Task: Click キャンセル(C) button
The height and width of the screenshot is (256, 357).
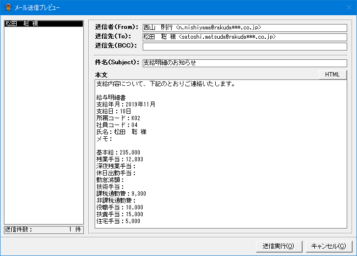Action: tap(329, 246)
